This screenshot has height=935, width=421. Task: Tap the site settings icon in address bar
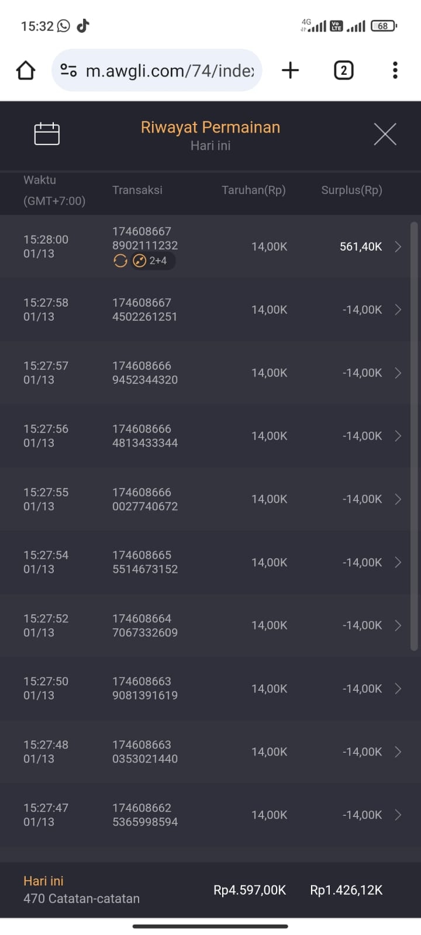[68, 71]
